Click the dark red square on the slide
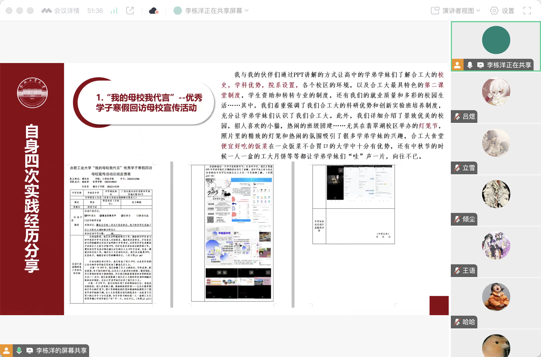This screenshot has width=541, height=357. coord(439,305)
